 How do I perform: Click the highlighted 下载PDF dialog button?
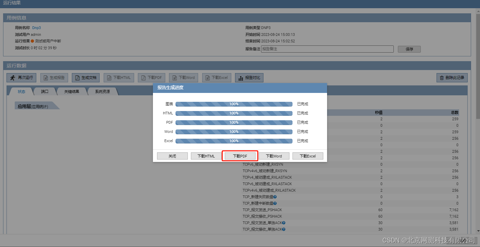pos(240,156)
